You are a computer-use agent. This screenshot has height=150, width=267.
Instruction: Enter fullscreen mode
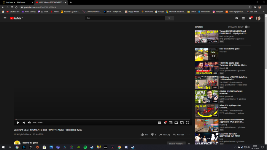187,123
